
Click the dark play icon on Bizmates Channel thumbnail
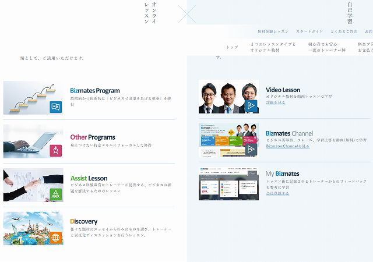(251, 149)
